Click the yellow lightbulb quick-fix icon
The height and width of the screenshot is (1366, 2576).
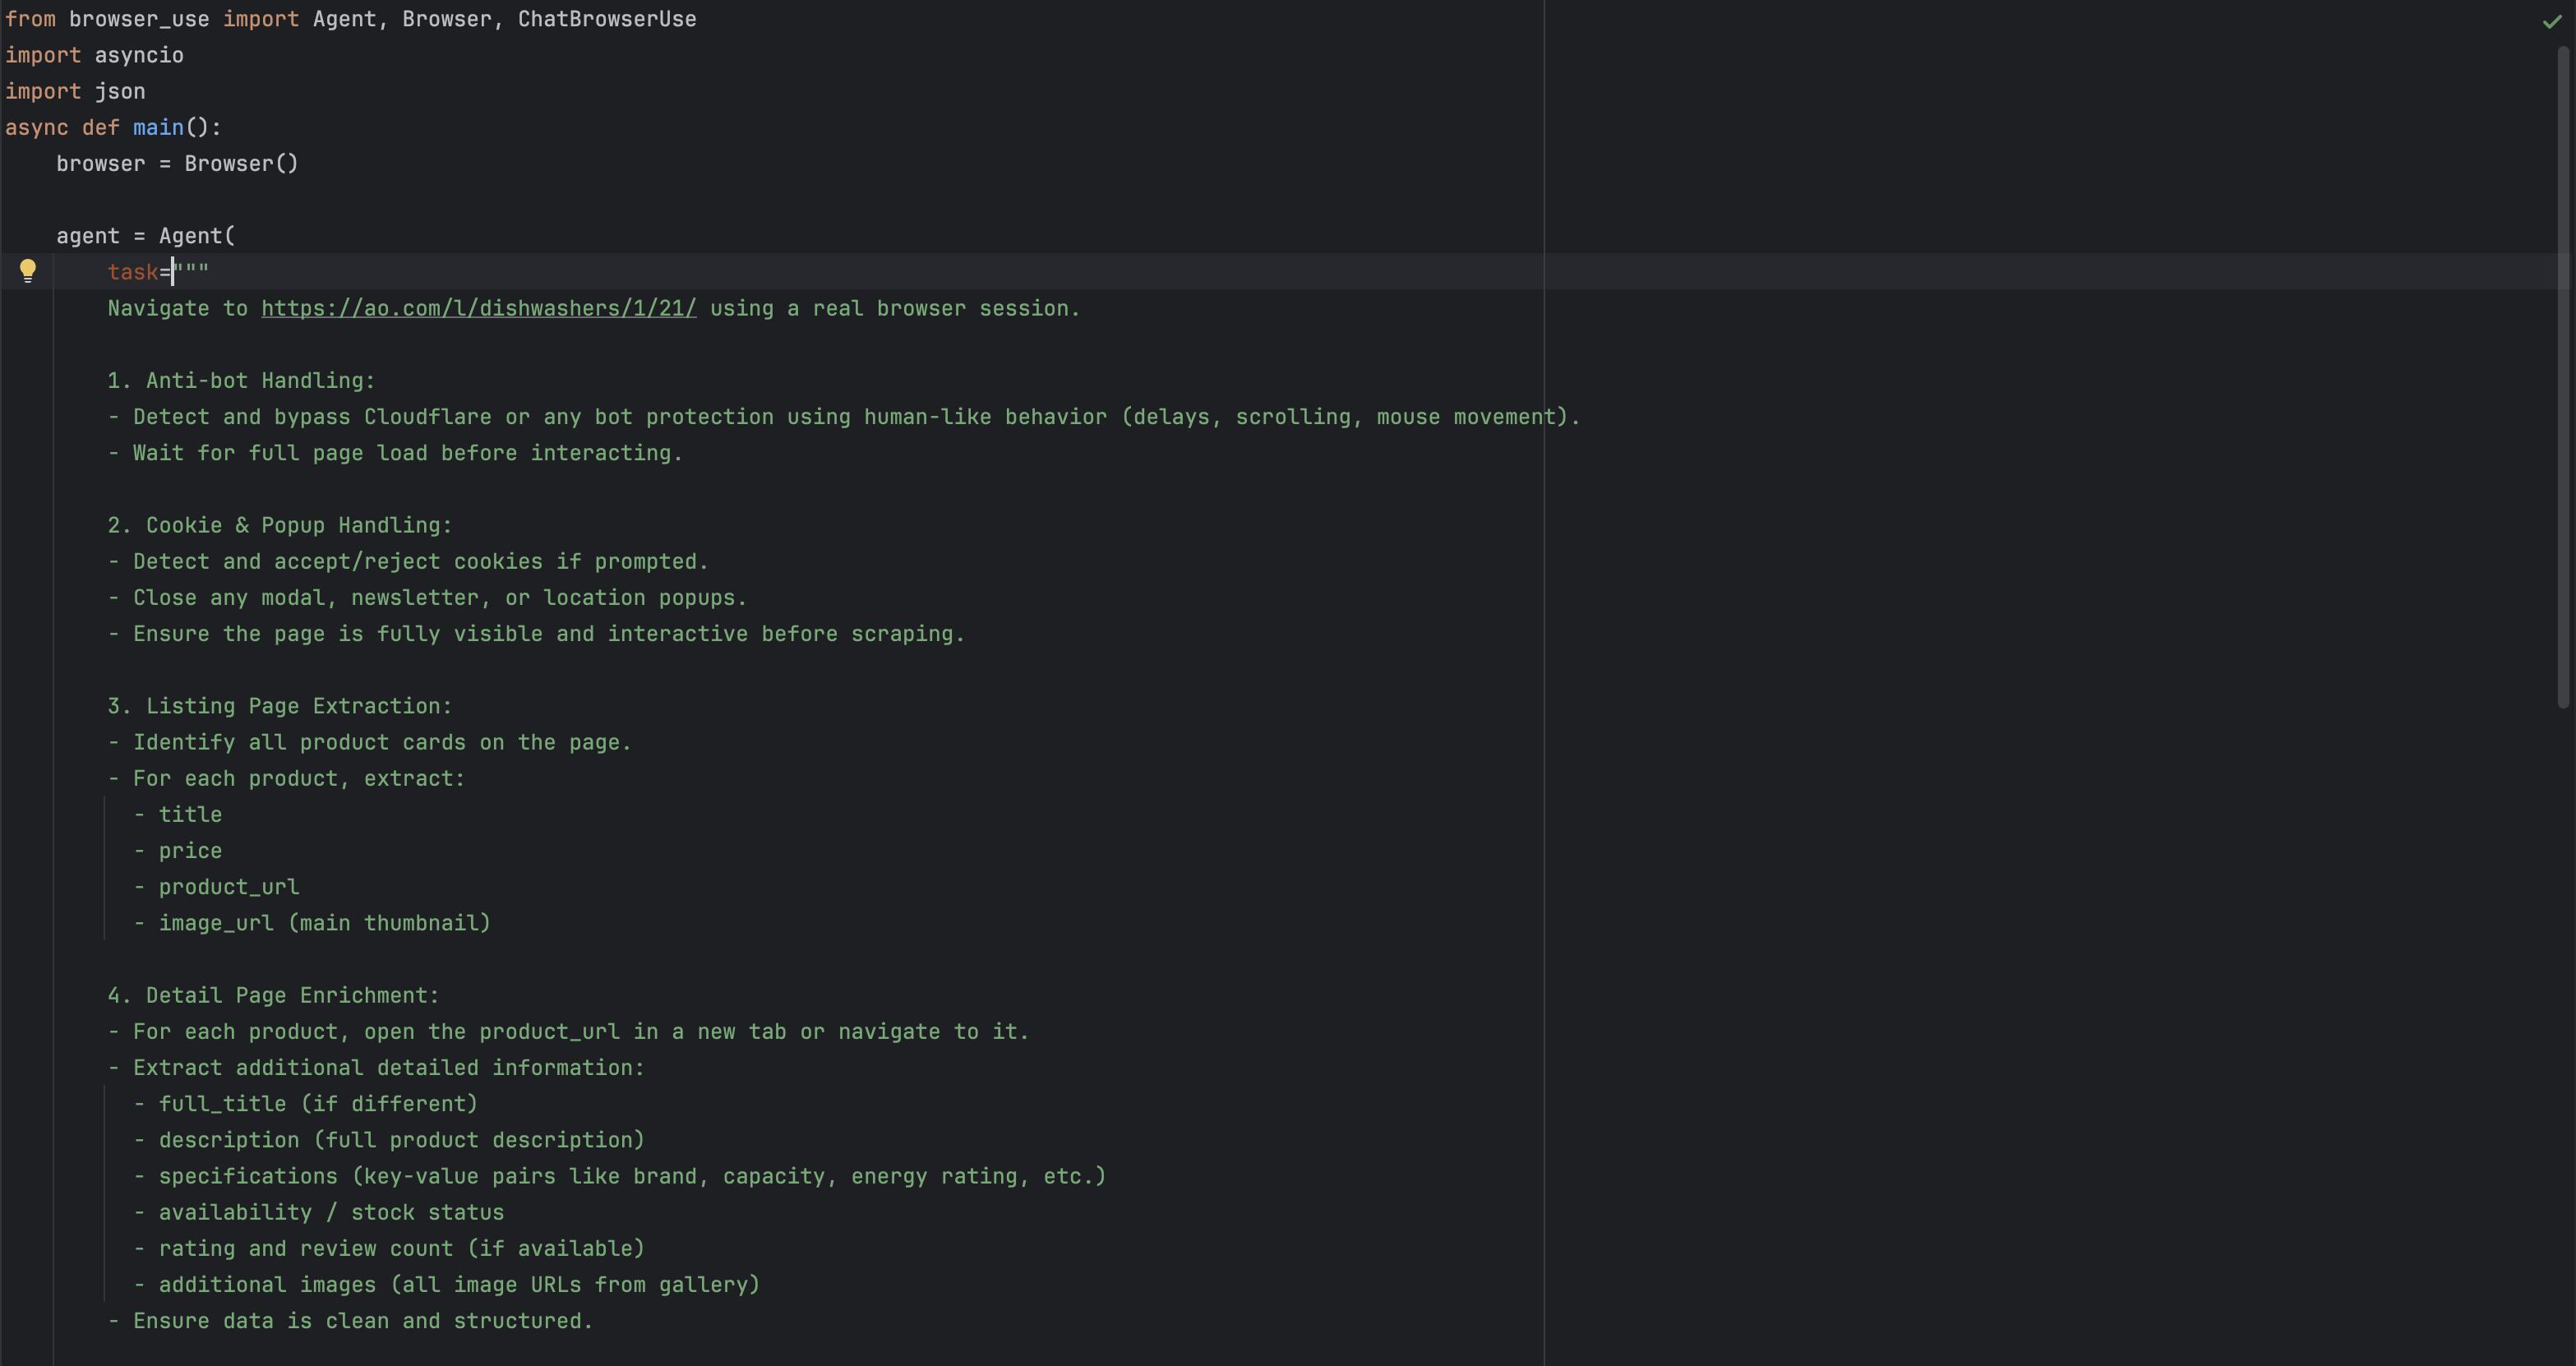(28, 270)
